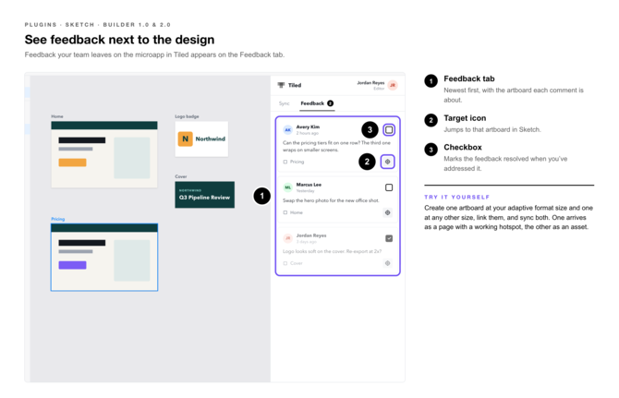
Task: Click "Jordan Reyes" name in the plugin header
Action: (370, 83)
